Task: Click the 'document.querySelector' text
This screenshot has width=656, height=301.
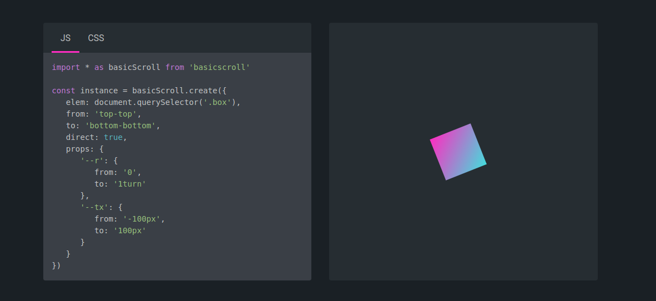Action: click(147, 102)
